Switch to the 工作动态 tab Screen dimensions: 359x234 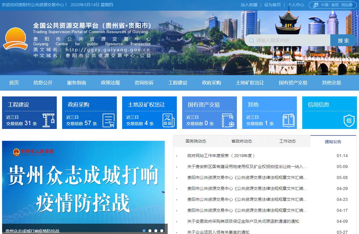coord(287,141)
